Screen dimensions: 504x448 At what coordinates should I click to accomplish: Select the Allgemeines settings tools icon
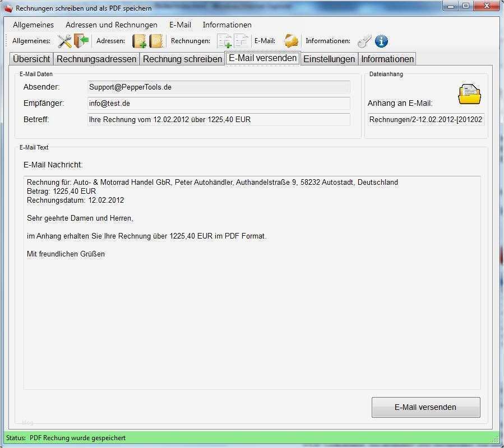click(x=63, y=41)
